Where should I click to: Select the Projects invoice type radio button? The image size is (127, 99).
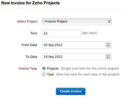coord(44,69)
